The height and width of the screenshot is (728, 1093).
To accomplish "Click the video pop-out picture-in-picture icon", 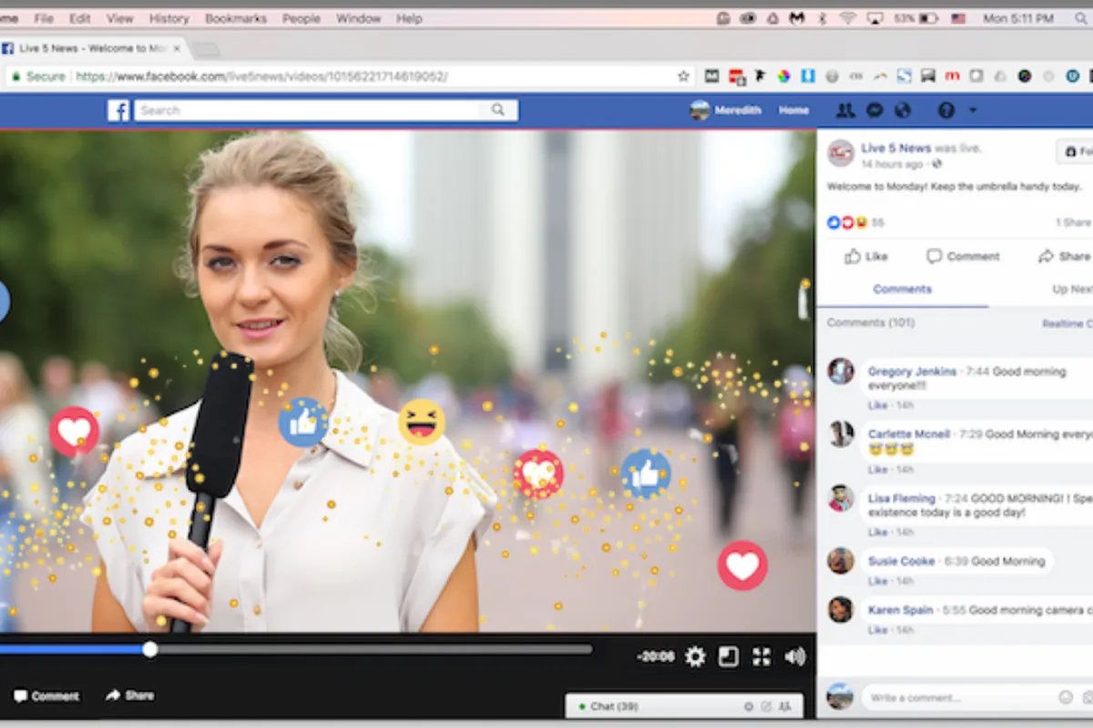I will 729,656.
